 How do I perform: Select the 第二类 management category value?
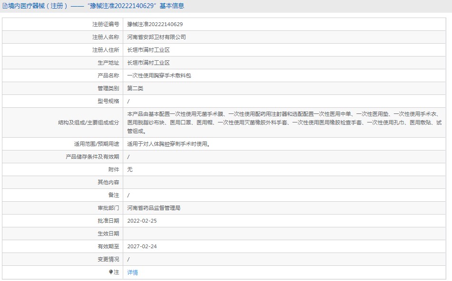(135, 88)
